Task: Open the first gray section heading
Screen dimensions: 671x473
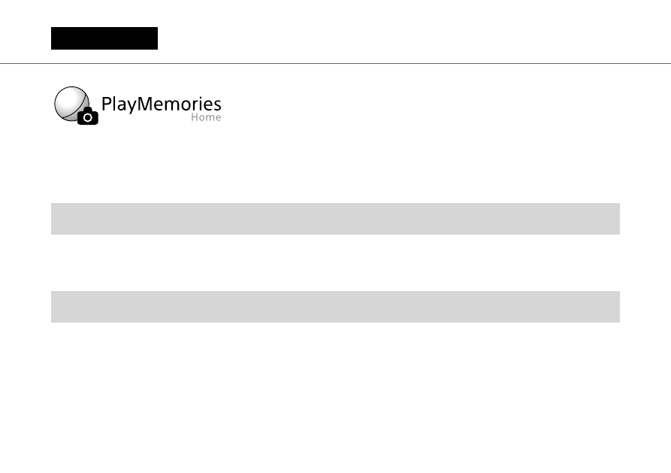Action: point(335,219)
